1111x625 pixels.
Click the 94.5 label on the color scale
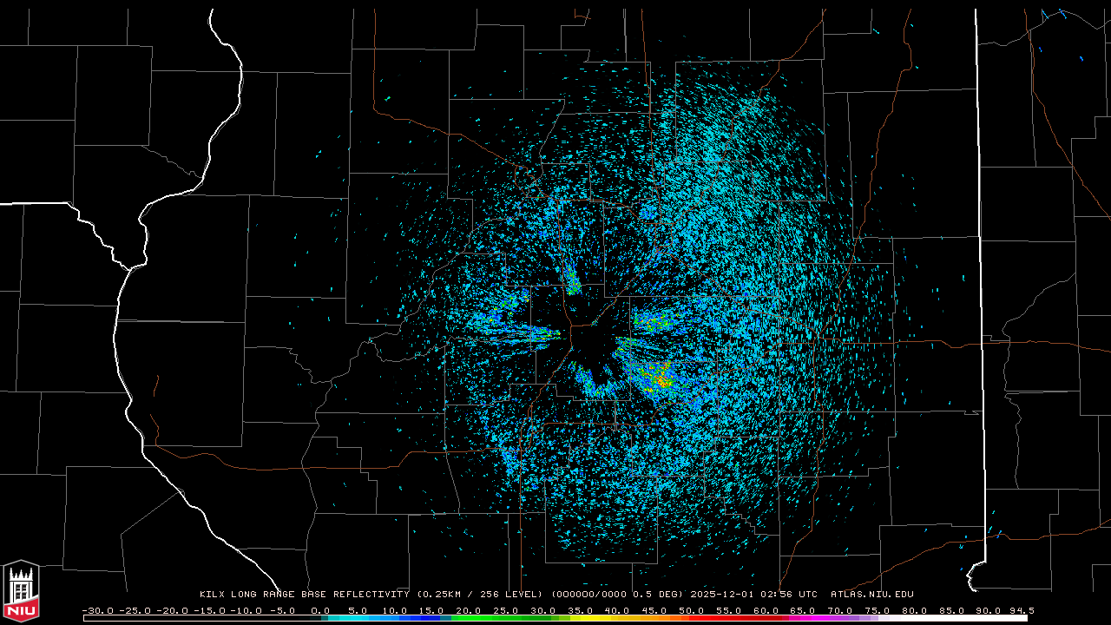(x=1019, y=610)
